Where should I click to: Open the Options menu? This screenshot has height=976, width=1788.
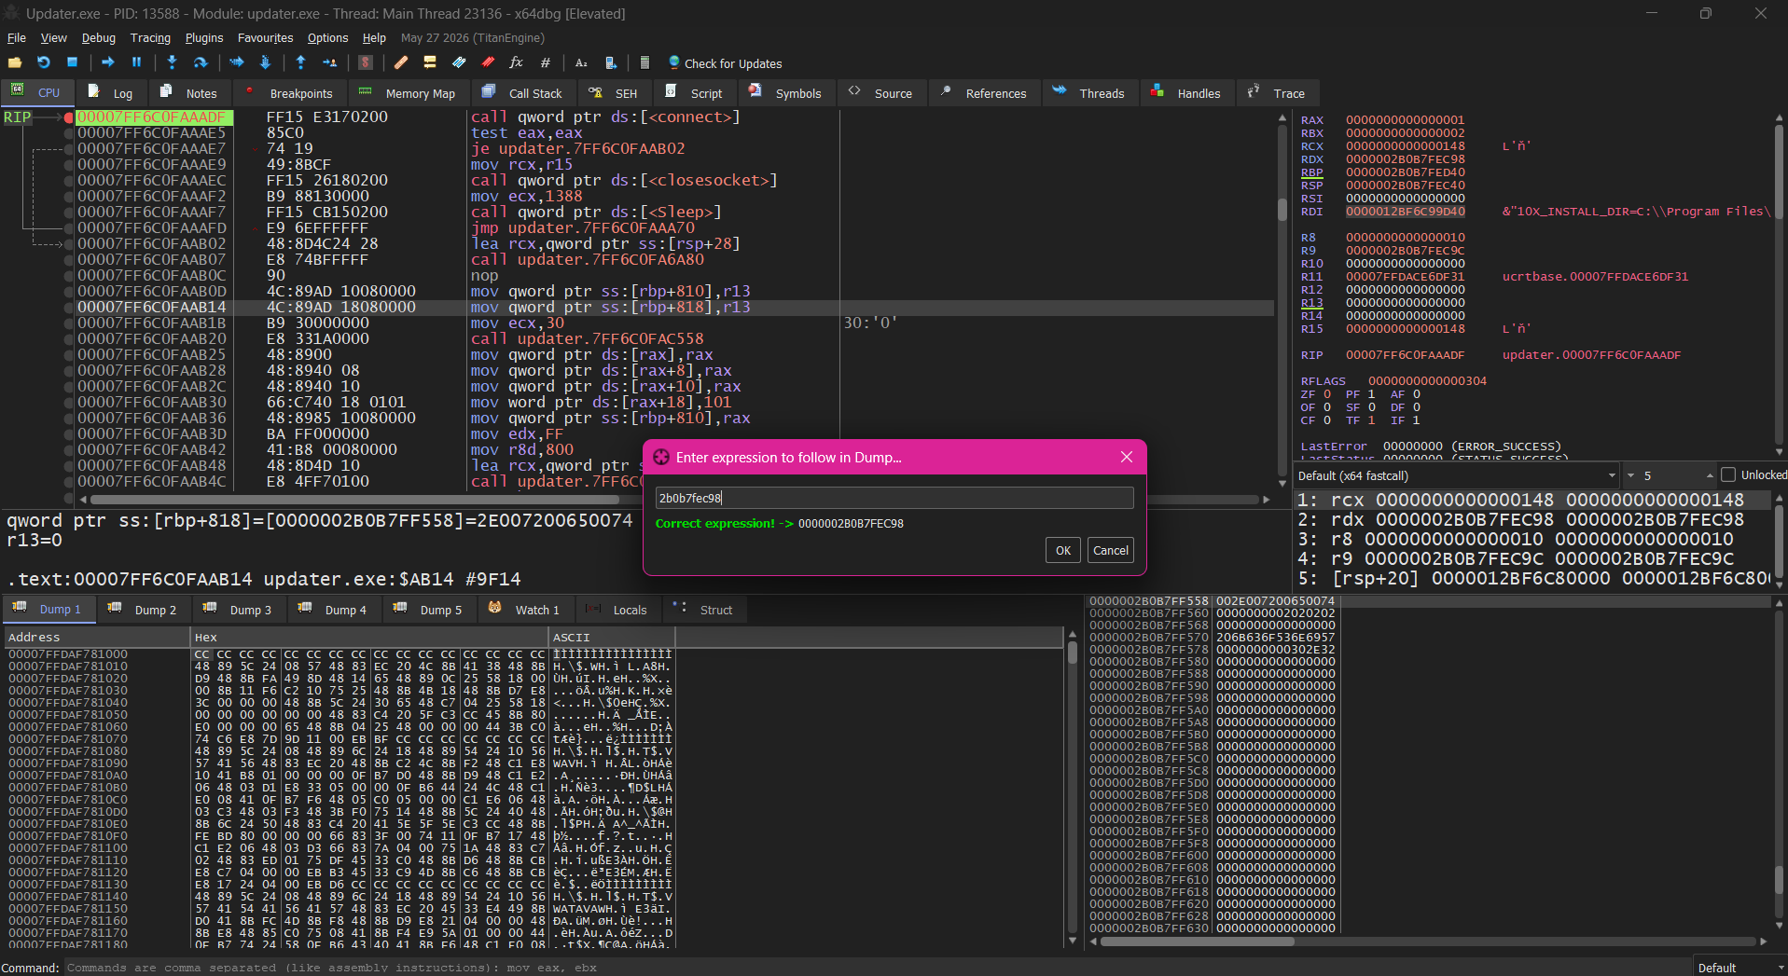(x=327, y=38)
